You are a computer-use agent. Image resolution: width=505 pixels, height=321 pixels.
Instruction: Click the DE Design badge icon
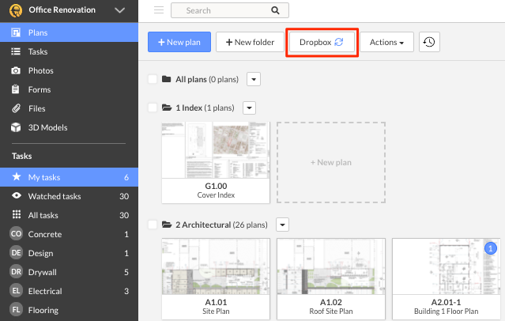click(x=16, y=253)
